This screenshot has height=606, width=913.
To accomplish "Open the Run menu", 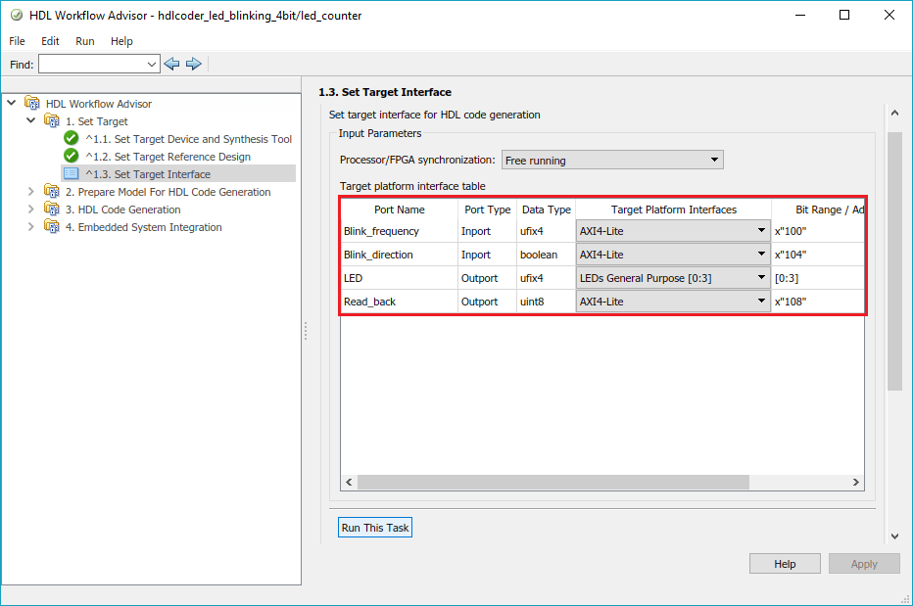I will (x=85, y=41).
